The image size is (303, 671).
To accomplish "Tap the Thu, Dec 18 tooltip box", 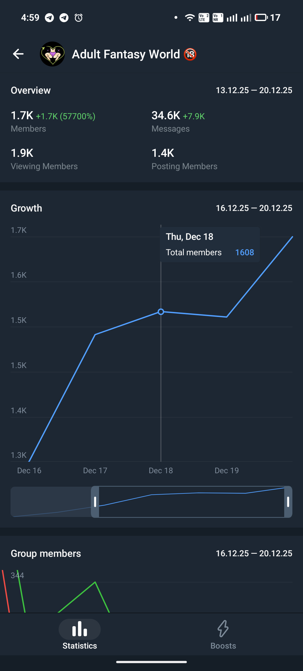I will tap(210, 245).
